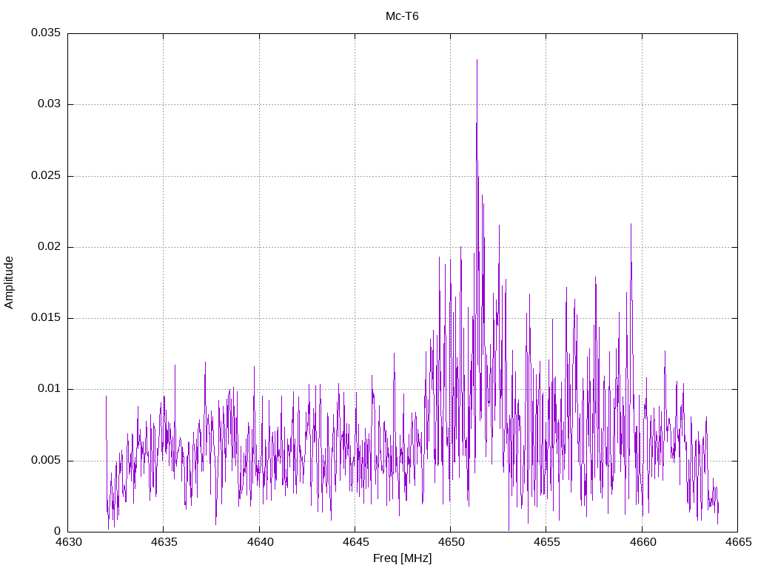The width and height of the screenshot is (758, 568).
Task: Click the Amplitude y-axis label
Action: coord(9,282)
